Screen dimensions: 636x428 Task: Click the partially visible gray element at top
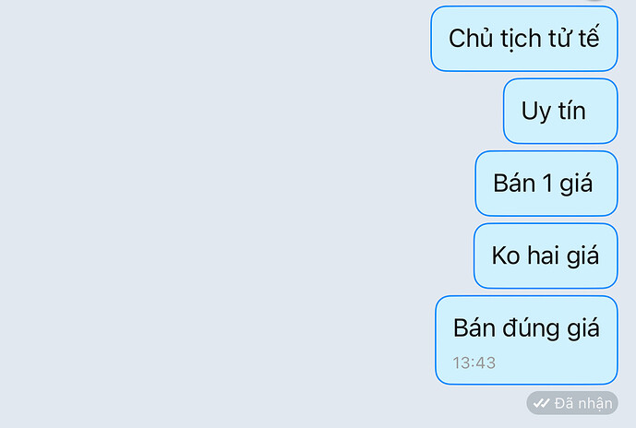click(x=595, y=0)
